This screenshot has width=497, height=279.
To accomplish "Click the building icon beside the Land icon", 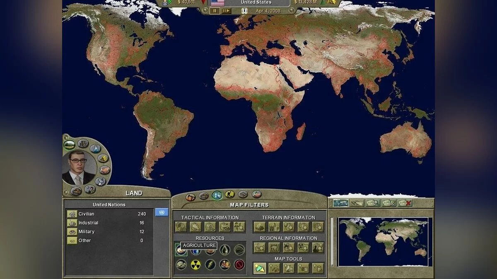I will [x=83, y=143].
